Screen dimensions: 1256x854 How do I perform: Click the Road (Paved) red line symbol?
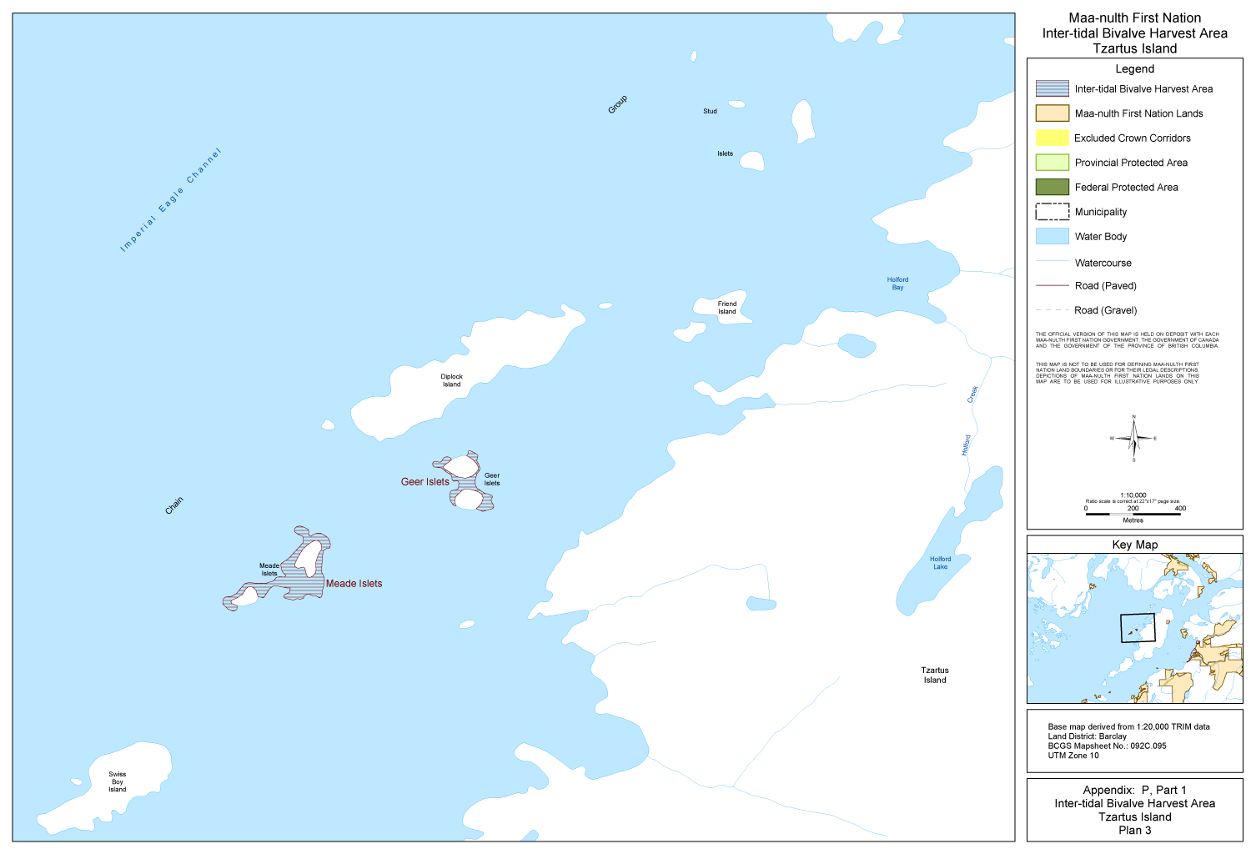1052,285
